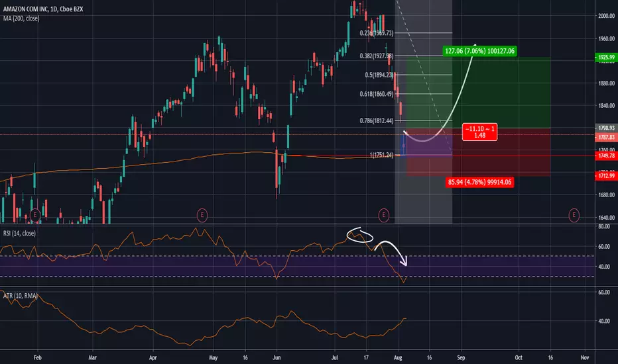Click the MA (200, close) indicator label
The height and width of the screenshot is (364, 618).
21,18
